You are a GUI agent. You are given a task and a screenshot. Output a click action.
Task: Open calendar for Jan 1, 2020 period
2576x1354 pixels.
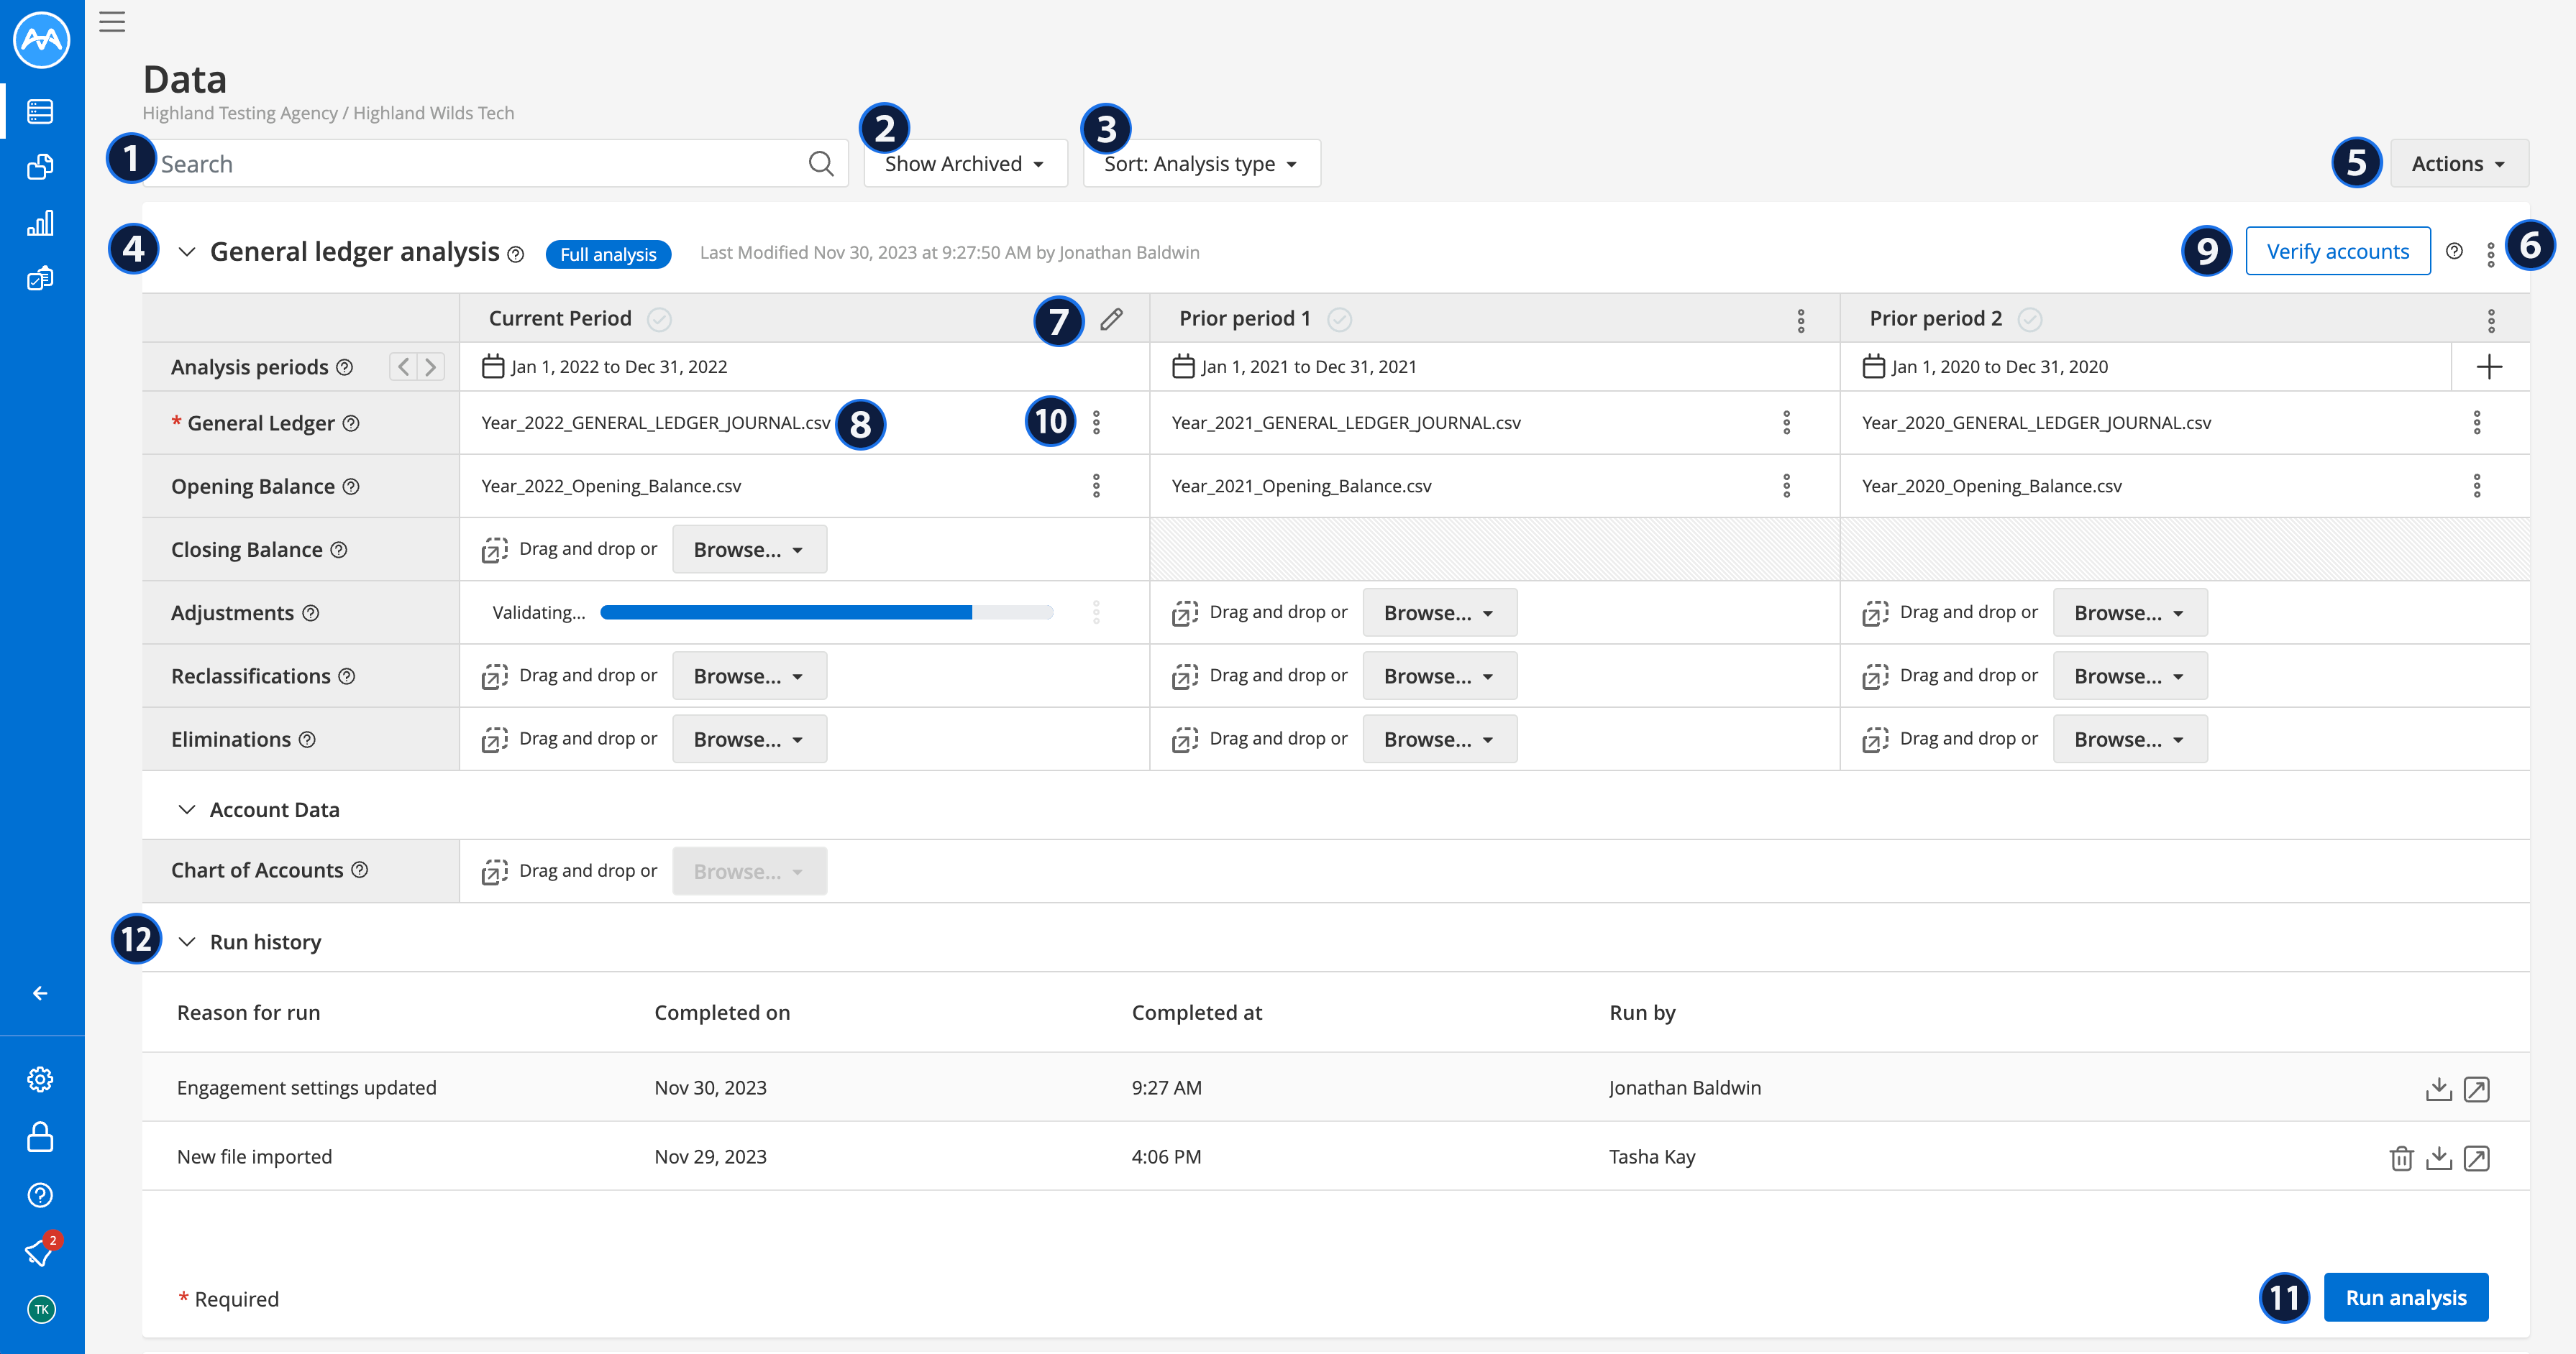pos(1873,366)
